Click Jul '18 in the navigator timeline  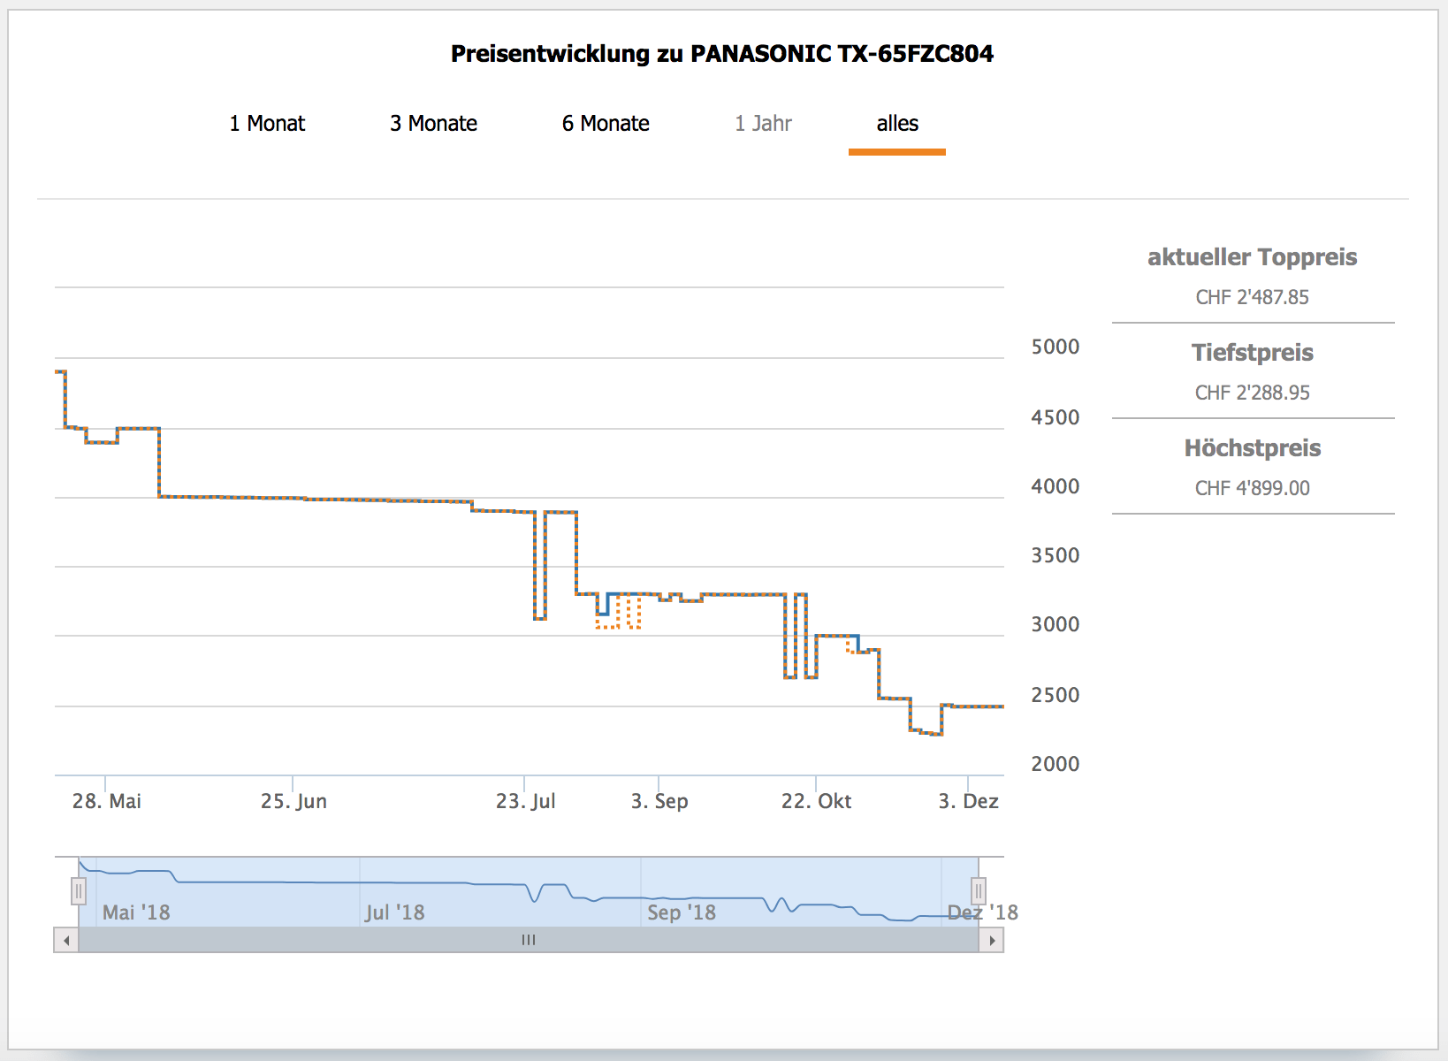coord(394,912)
